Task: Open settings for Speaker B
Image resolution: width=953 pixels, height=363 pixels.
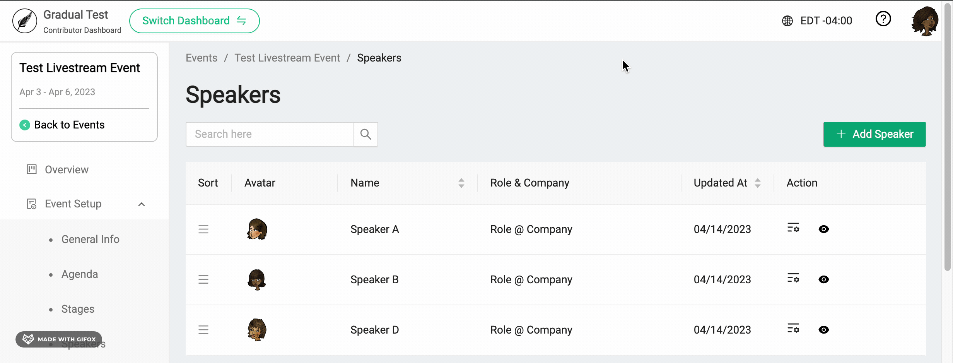Action: 793,278
